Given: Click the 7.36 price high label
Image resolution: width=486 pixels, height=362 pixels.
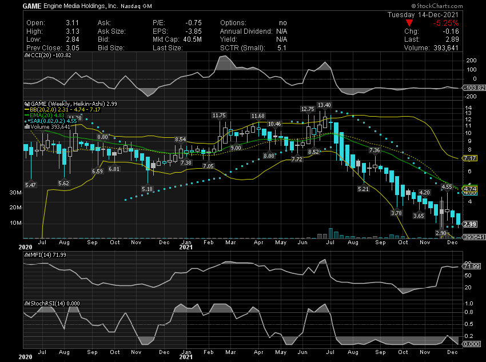Looking at the screenshot, I should coord(375,150).
